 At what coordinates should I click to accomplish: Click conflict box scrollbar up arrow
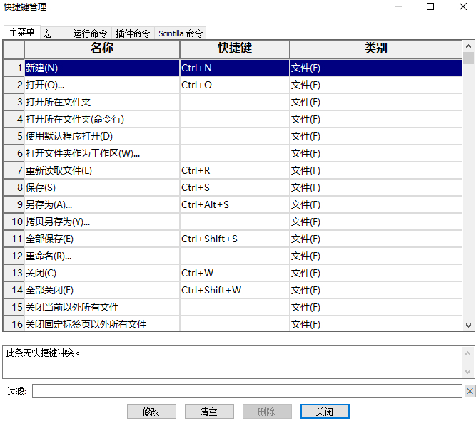pos(468,353)
